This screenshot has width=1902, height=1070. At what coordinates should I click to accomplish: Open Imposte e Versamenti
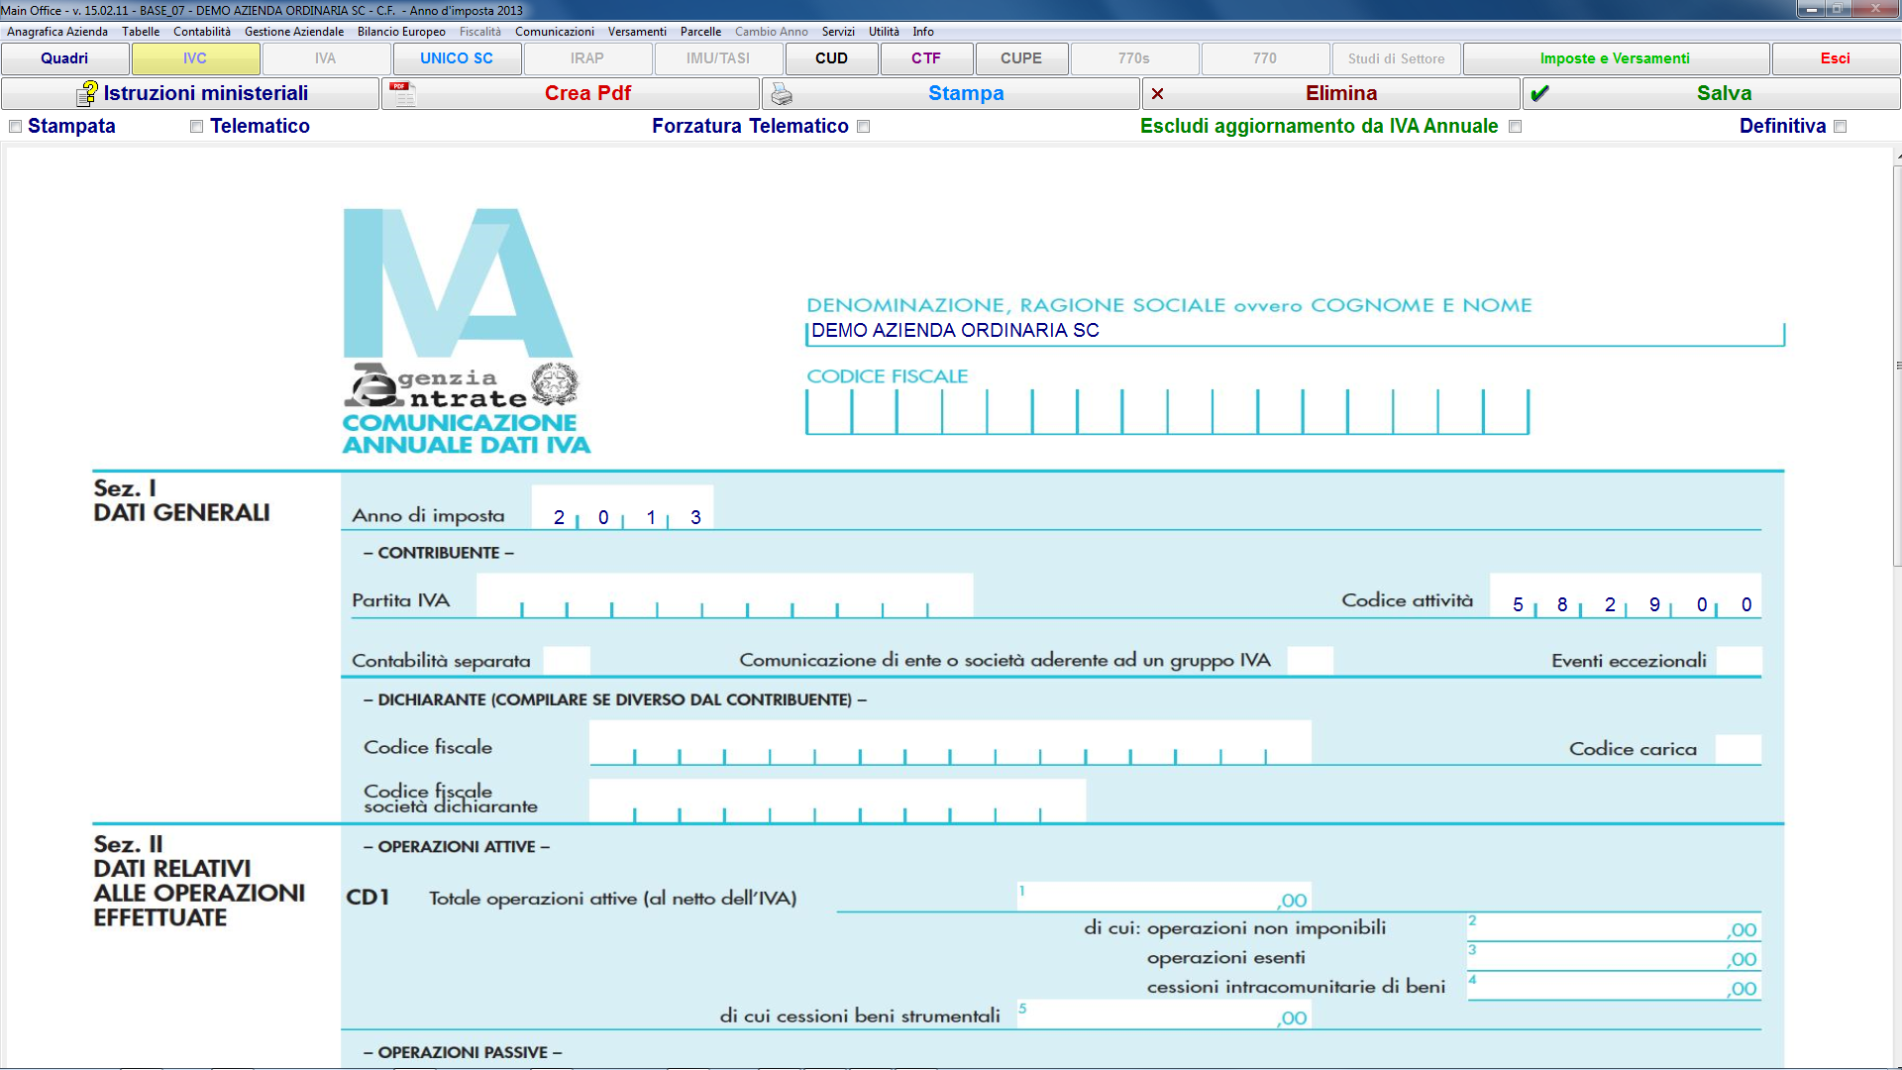pyautogui.click(x=1616, y=58)
